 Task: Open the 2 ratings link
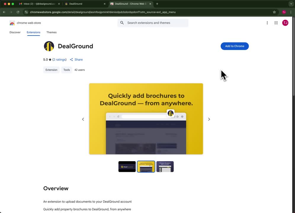(x=60, y=59)
